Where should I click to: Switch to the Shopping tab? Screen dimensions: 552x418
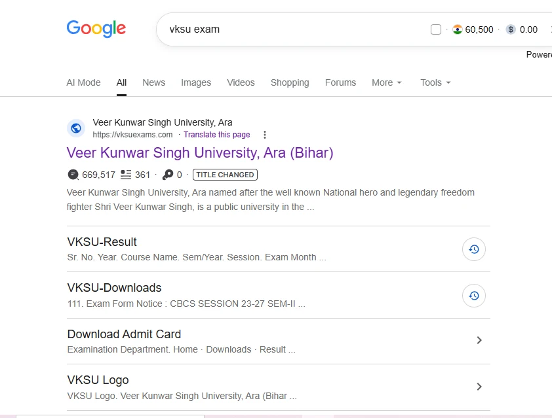click(x=290, y=82)
